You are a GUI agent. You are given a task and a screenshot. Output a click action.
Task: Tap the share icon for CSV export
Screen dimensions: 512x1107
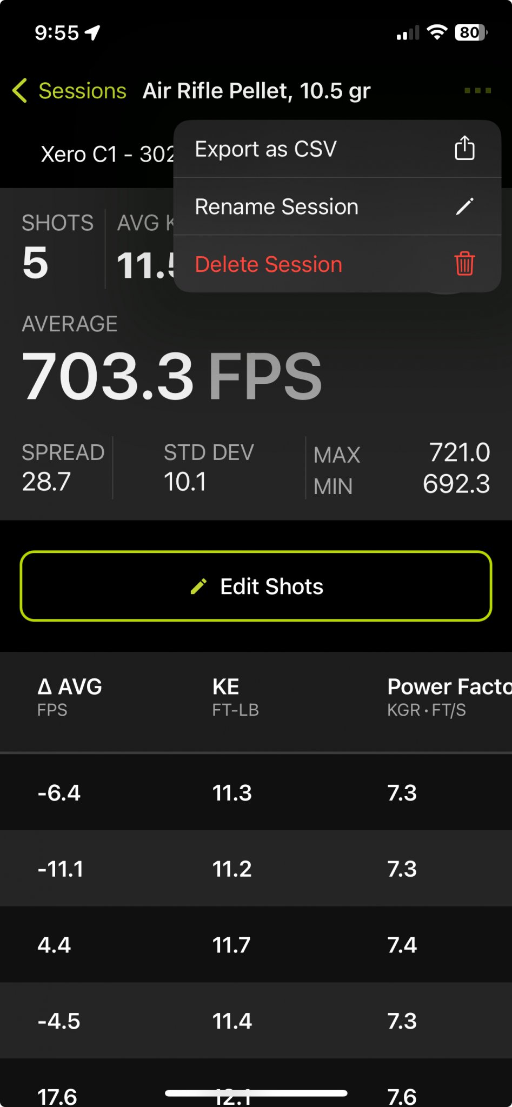tap(464, 148)
